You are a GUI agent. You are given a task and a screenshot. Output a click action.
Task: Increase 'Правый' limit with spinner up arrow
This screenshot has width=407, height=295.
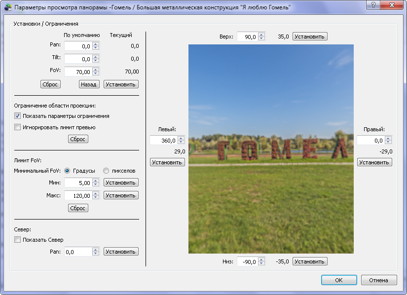[388, 138]
